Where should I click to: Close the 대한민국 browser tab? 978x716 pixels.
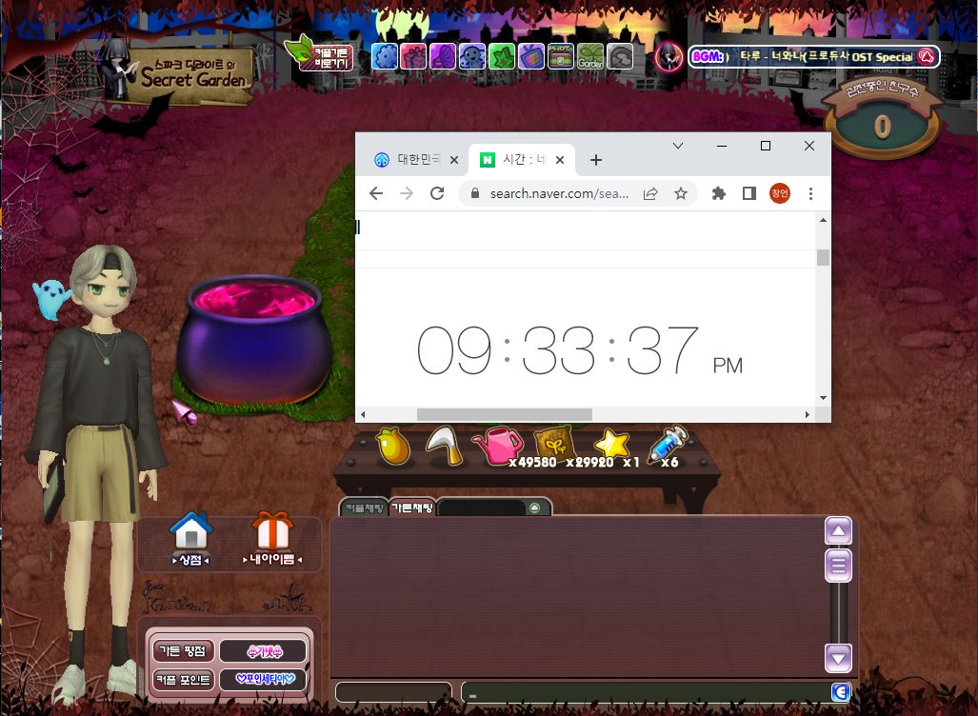[454, 160]
